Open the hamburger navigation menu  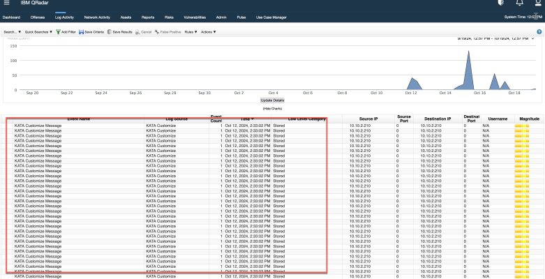(6, 3)
